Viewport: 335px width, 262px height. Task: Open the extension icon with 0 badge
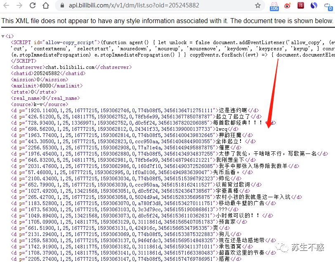tap(328, 7)
